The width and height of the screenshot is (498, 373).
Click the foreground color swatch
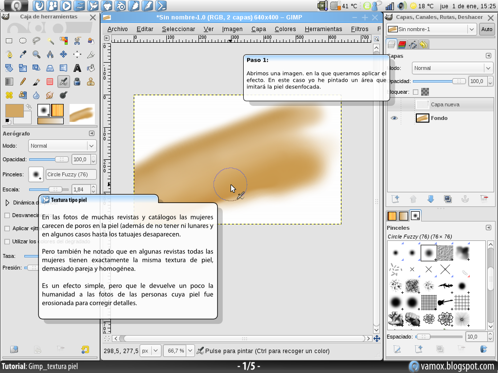[x=14, y=111]
